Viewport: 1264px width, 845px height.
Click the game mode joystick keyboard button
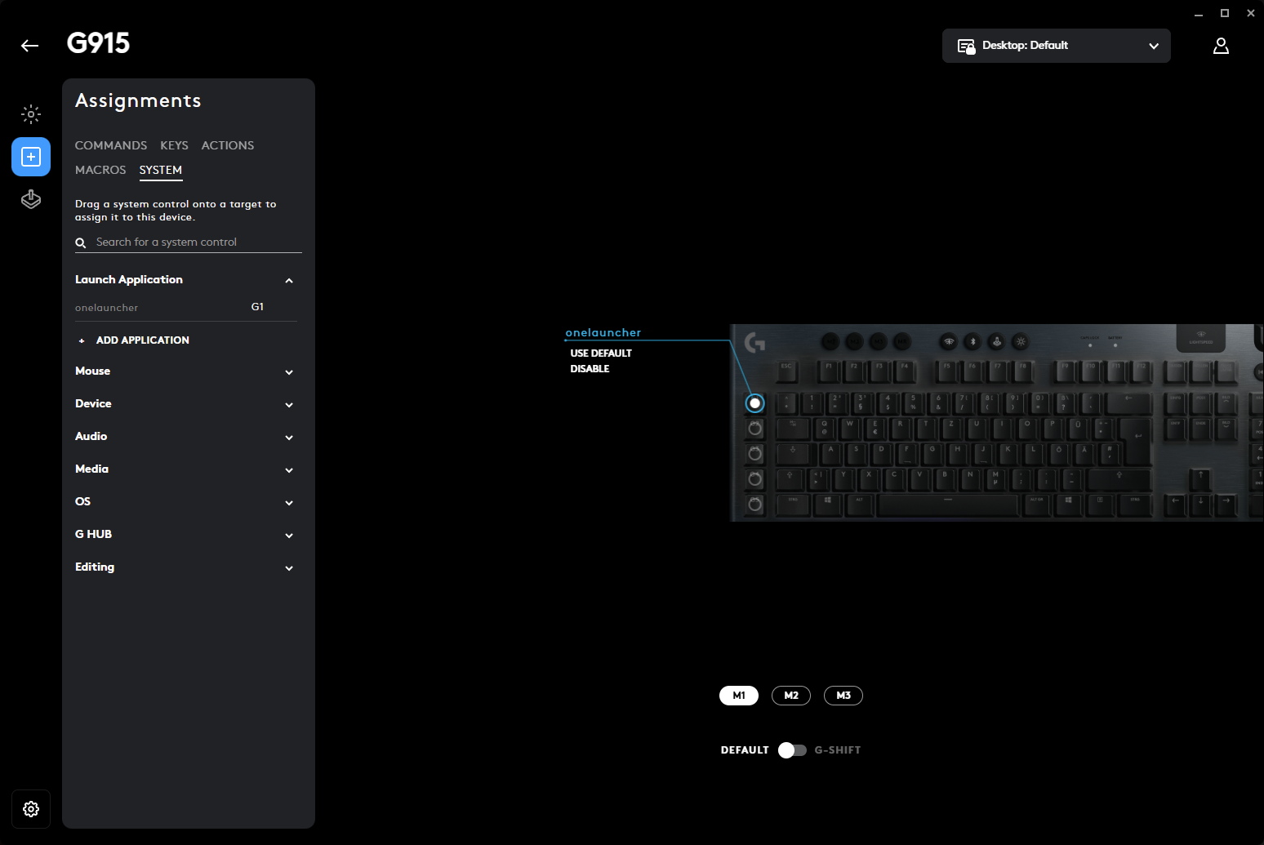coord(996,341)
